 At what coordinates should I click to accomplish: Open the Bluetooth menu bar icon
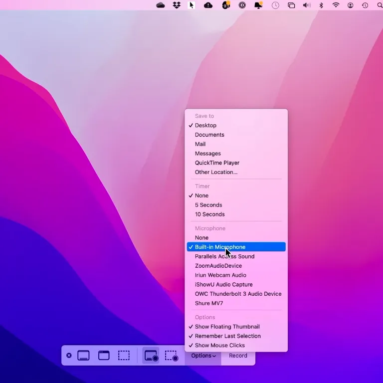(321, 5)
